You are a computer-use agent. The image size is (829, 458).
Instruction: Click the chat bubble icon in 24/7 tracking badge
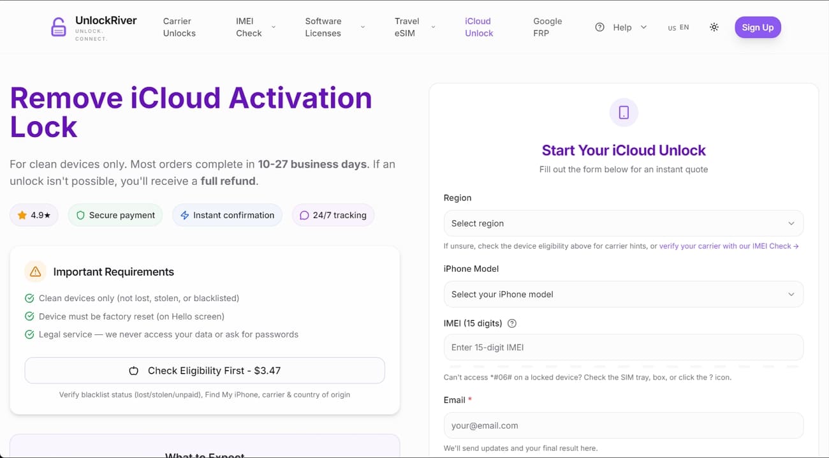pos(304,215)
